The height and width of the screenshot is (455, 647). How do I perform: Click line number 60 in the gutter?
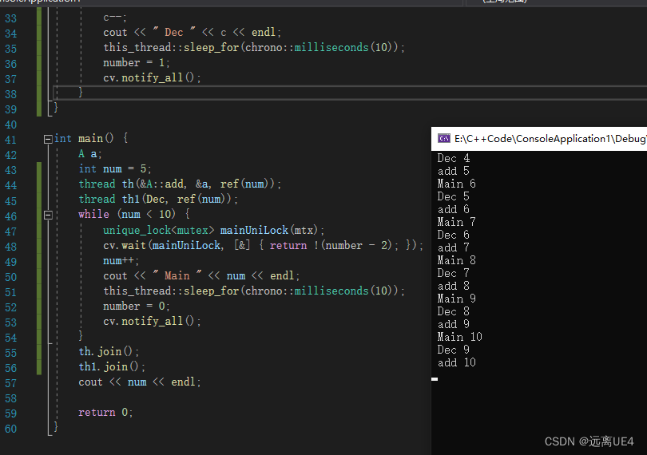[x=10, y=429]
